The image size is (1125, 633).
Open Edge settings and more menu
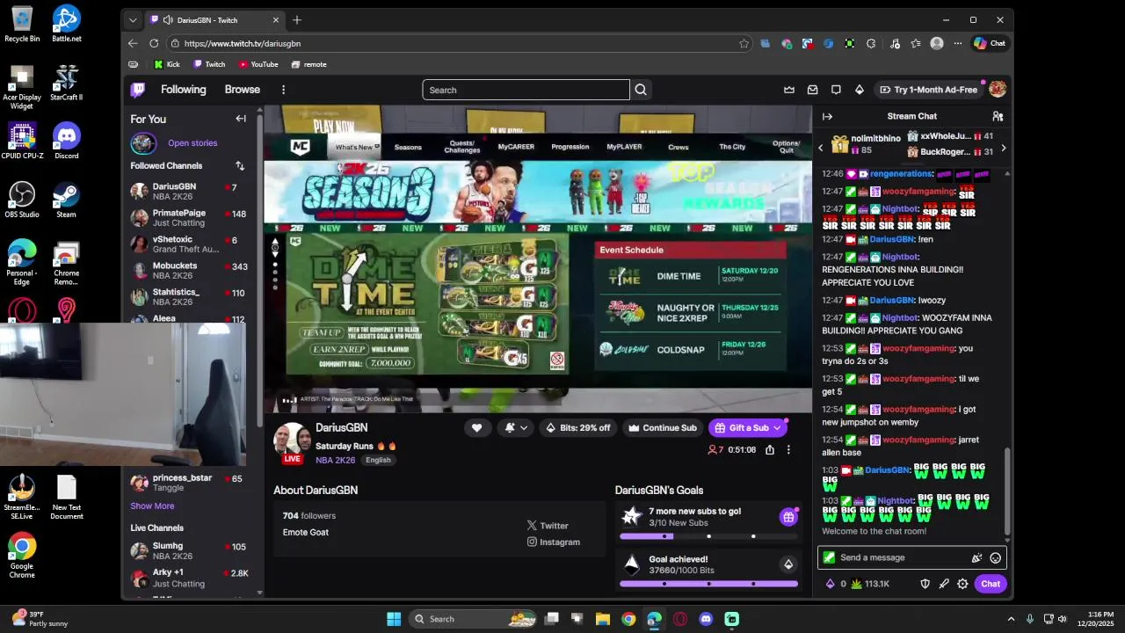coord(958,43)
